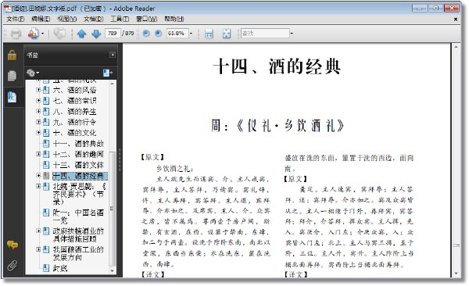Click the Print icon in the toolbar
This screenshot has width=469, height=286.
click(x=16, y=34)
